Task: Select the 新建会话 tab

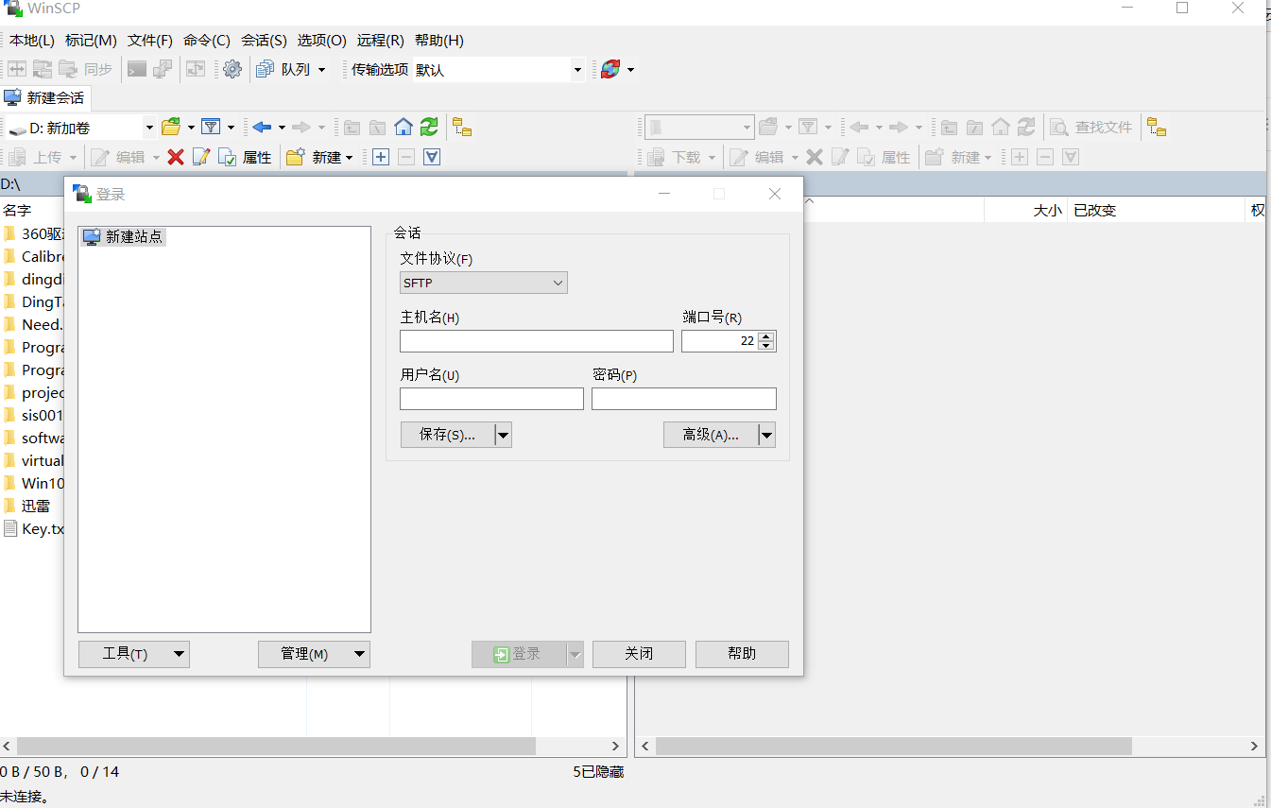Action: 45,97
